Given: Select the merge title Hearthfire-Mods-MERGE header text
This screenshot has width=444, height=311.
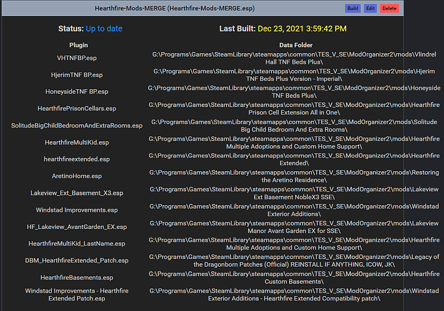Looking at the screenshot, I should [x=174, y=8].
